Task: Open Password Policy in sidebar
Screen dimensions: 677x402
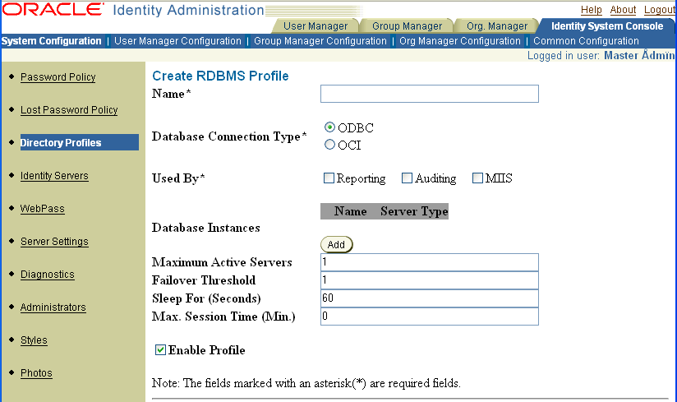Action: [x=58, y=76]
